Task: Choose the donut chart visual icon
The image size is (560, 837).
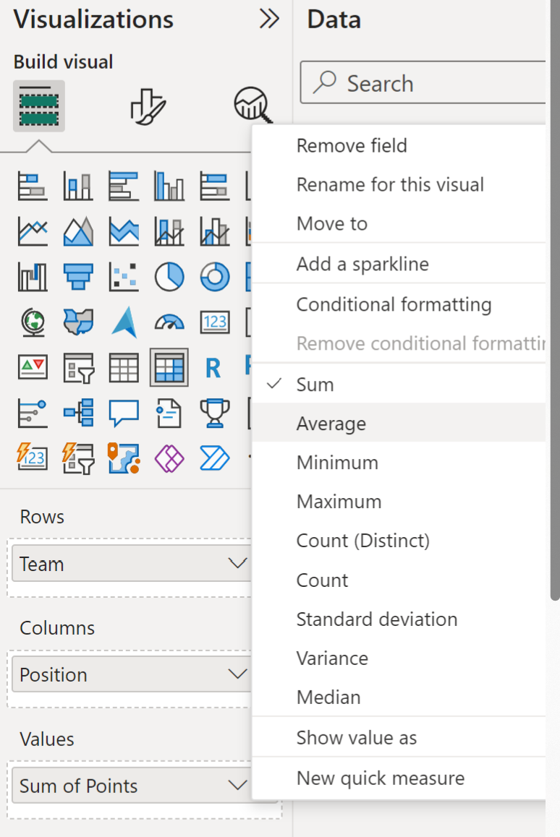Action: (215, 277)
